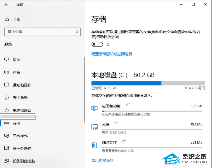Viewport: 212px width, 168px height.
Task: Open Multitasking (多任务处理) settings page
Action: (22, 148)
